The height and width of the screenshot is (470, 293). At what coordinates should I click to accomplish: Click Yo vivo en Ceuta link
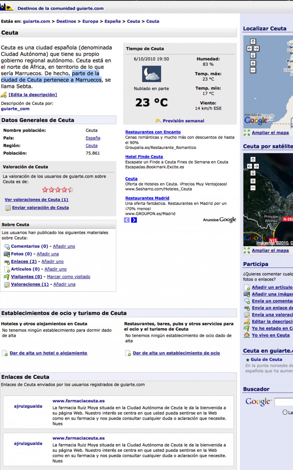coord(271,335)
